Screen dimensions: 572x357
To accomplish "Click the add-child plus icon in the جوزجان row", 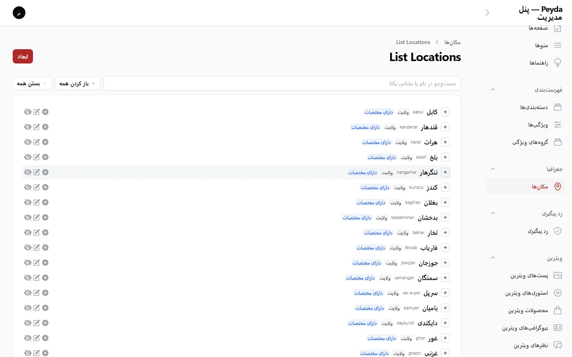I will coord(45,263).
